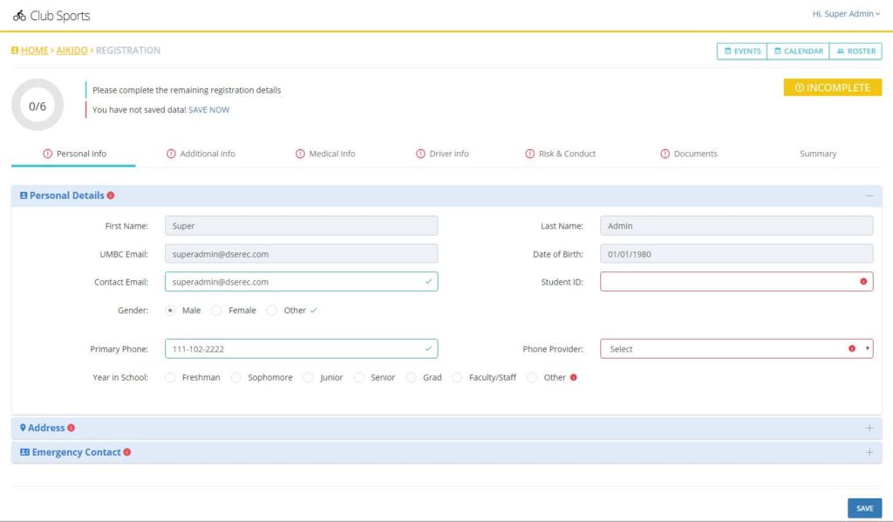Click the Roster icon button

coord(839,52)
